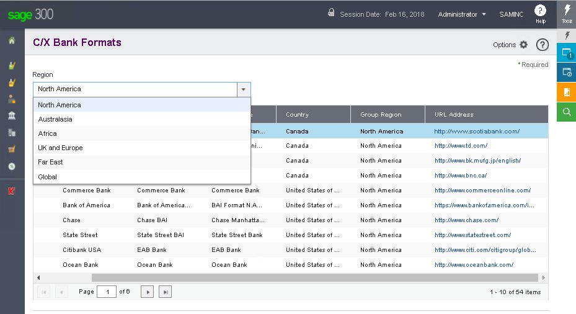Viewport: 576px width, 314px height.
Task: Open the bank building icon in sidebar
Action: pos(12,115)
